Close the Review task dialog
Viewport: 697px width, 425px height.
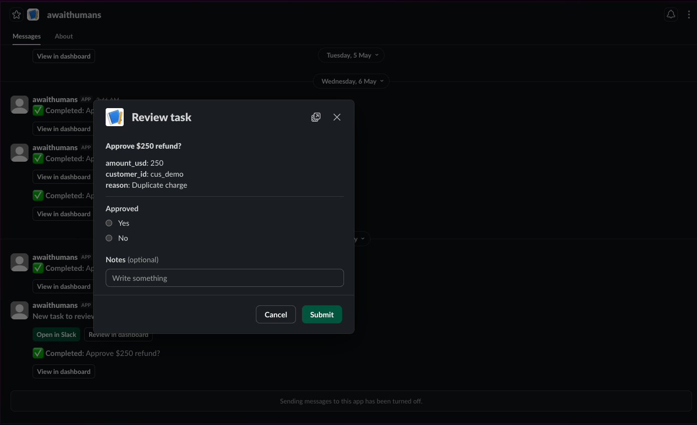pyautogui.click(x=337, y=117)
